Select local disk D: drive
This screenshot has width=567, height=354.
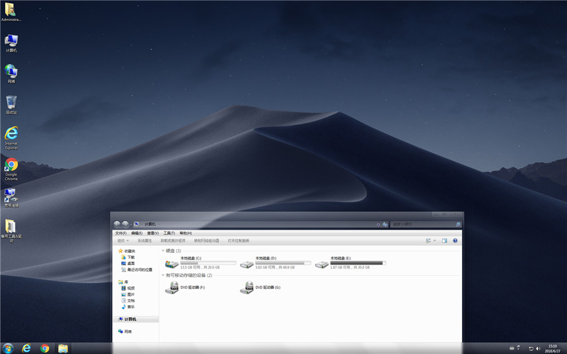click(x=275, y=263)
